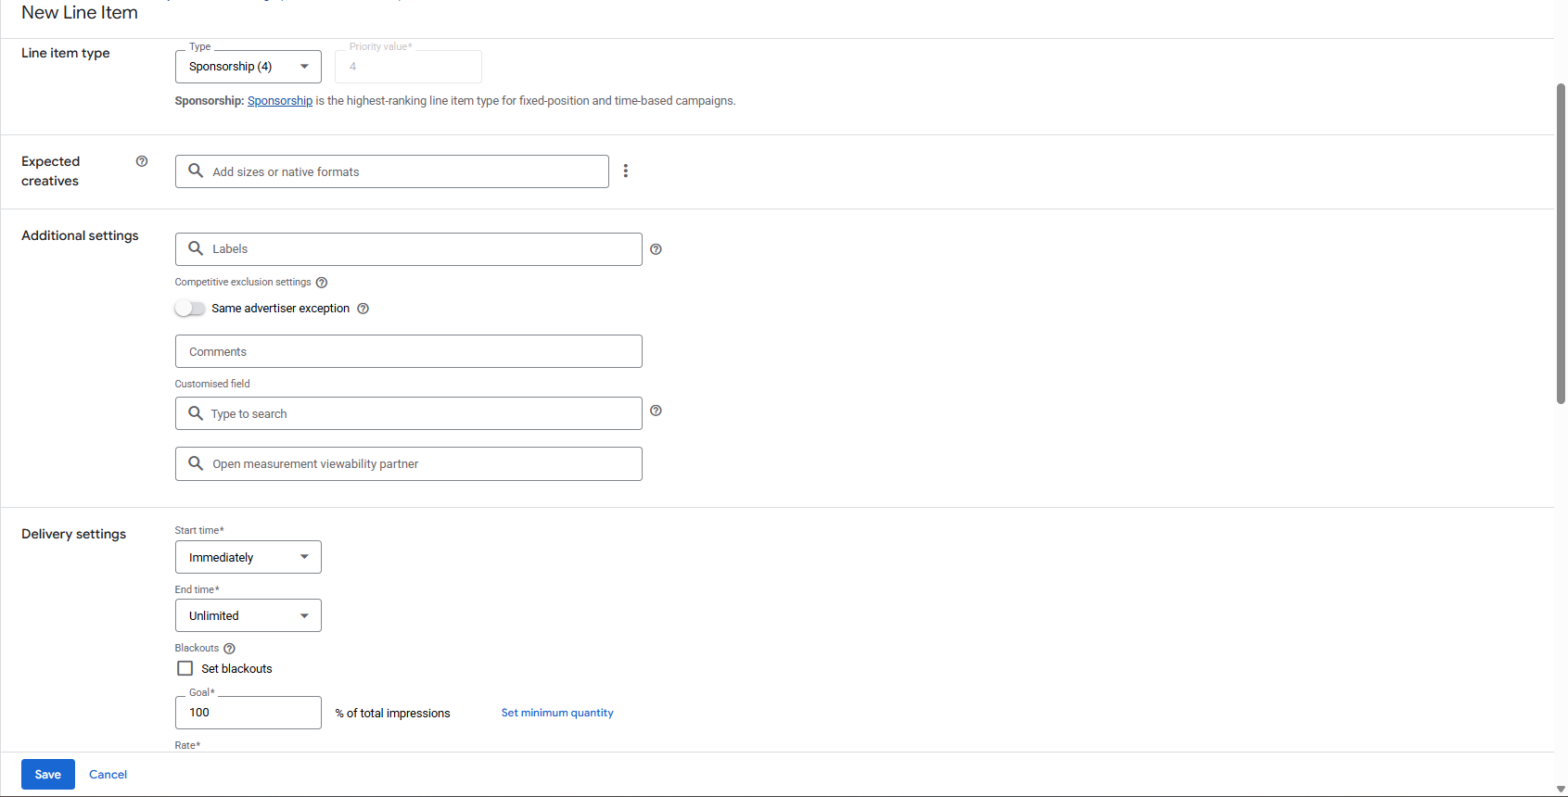This screenshot has height=797, width=1568.
Task: Click help icon beside Customised field search
Action: (x=656, y=411)
